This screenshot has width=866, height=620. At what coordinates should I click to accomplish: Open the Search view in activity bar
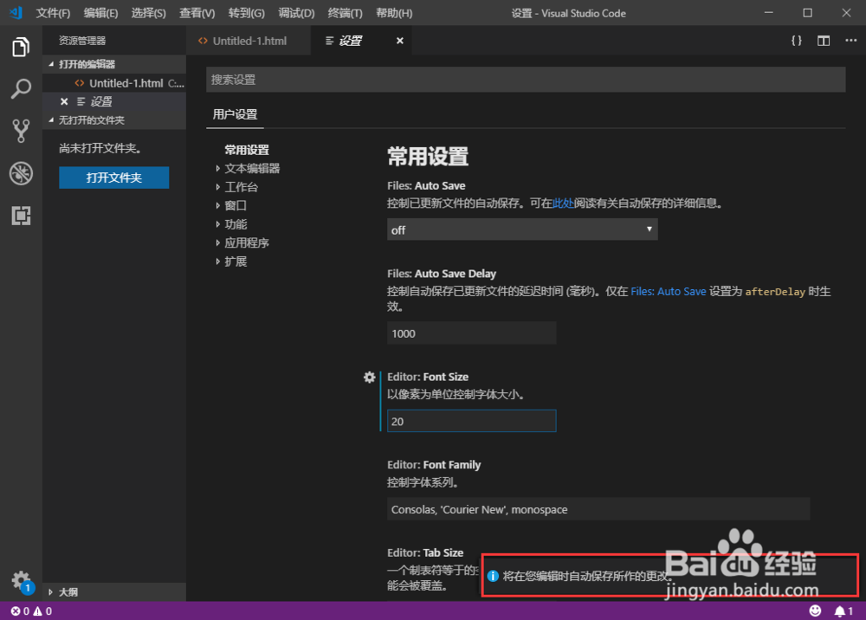click(21, 89)
